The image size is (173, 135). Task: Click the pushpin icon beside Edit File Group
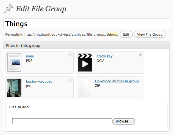(9, 9)
